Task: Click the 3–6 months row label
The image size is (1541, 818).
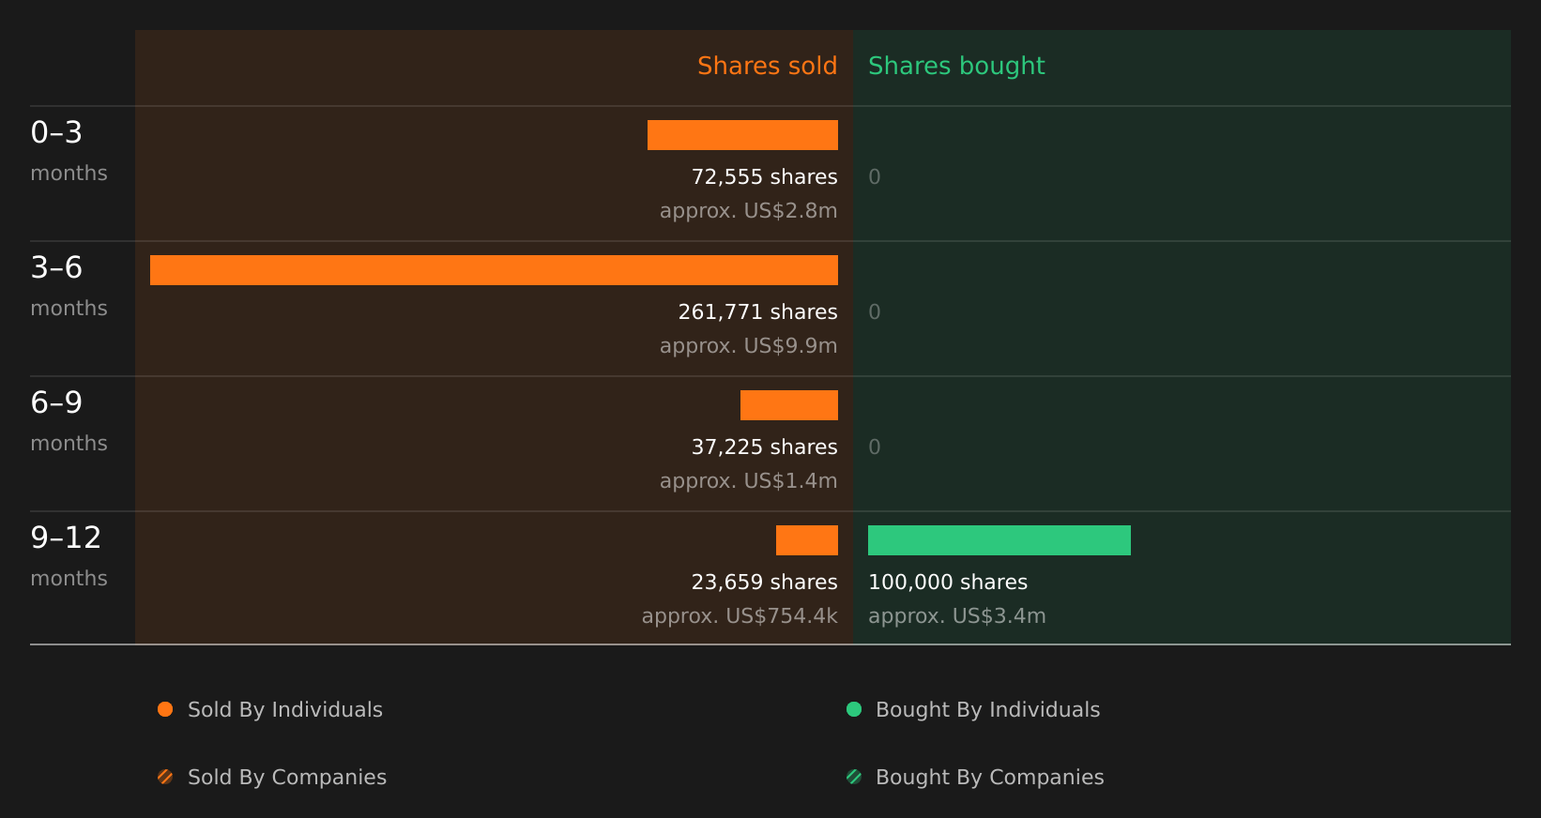Action: coord(69,286)
